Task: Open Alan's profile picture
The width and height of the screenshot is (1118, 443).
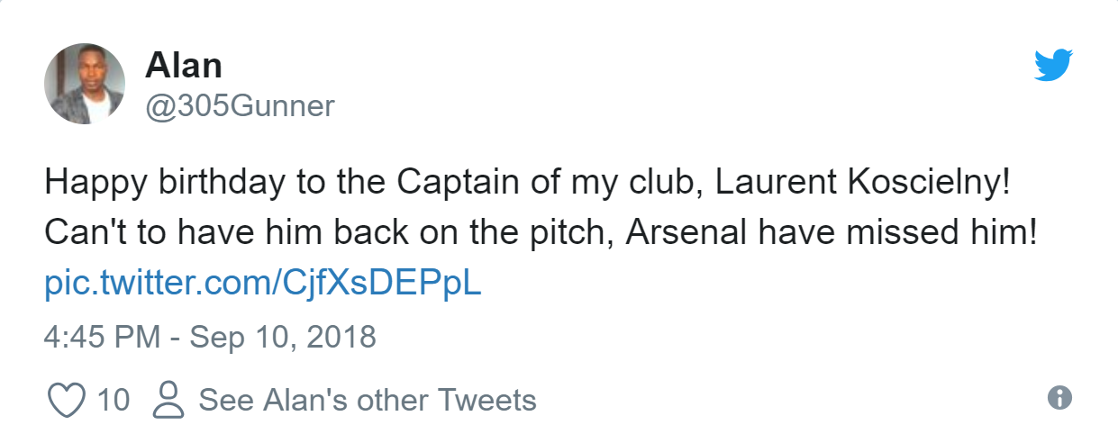Action: coord(85,84)
